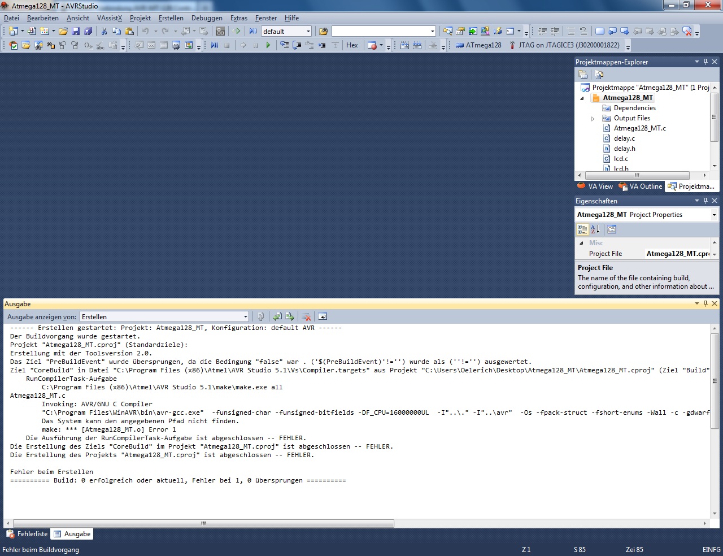Click the Projektmappen-Explorer vertical scrollbar thumb
Screen dimensions: 723x556
[x=714, y=117]
